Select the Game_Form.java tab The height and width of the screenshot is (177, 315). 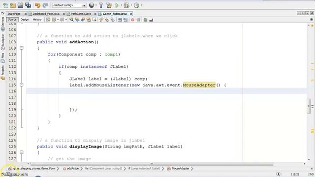click(115, 14)
